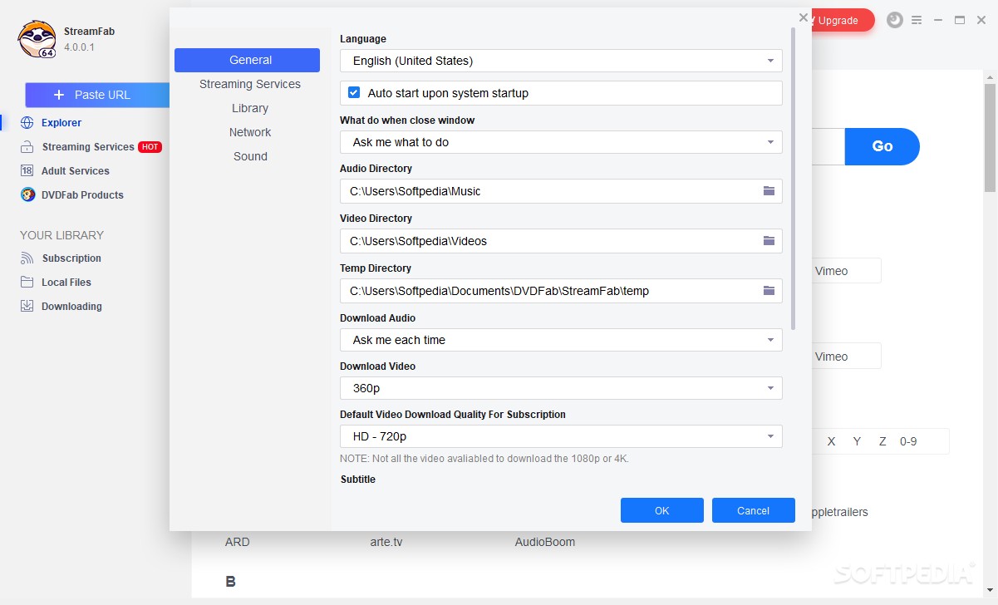The width and height of the screenshot is (998, 605).
Task: Expand the Download Audio dropdown
Action: tap(561, 340)
